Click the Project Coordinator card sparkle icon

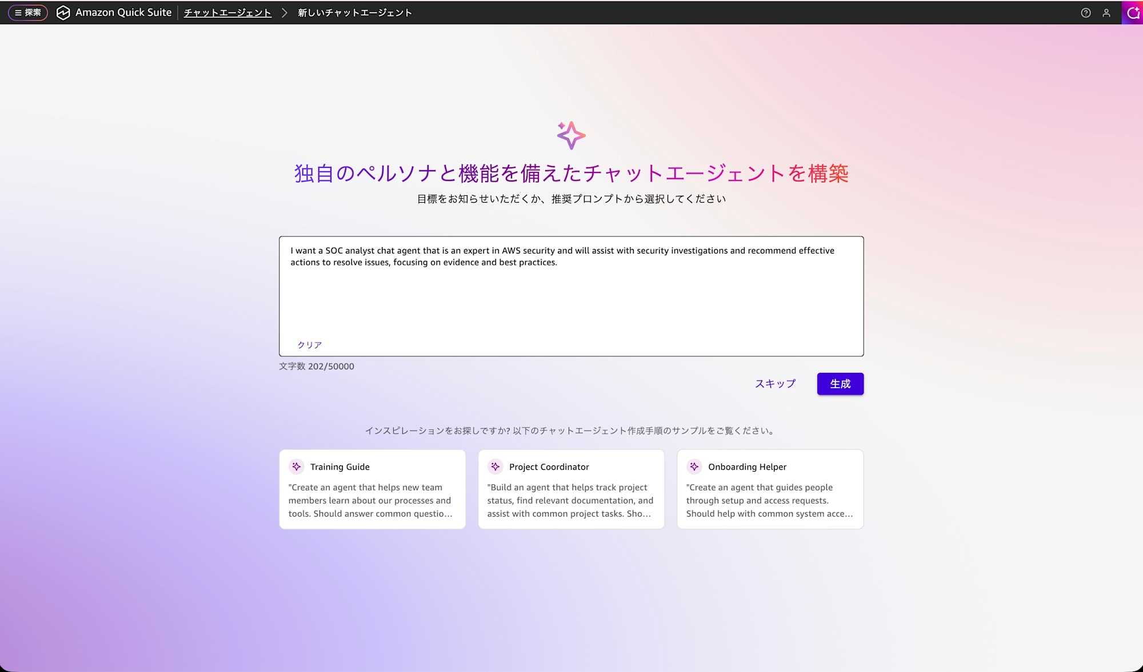[x=495, y=466]
